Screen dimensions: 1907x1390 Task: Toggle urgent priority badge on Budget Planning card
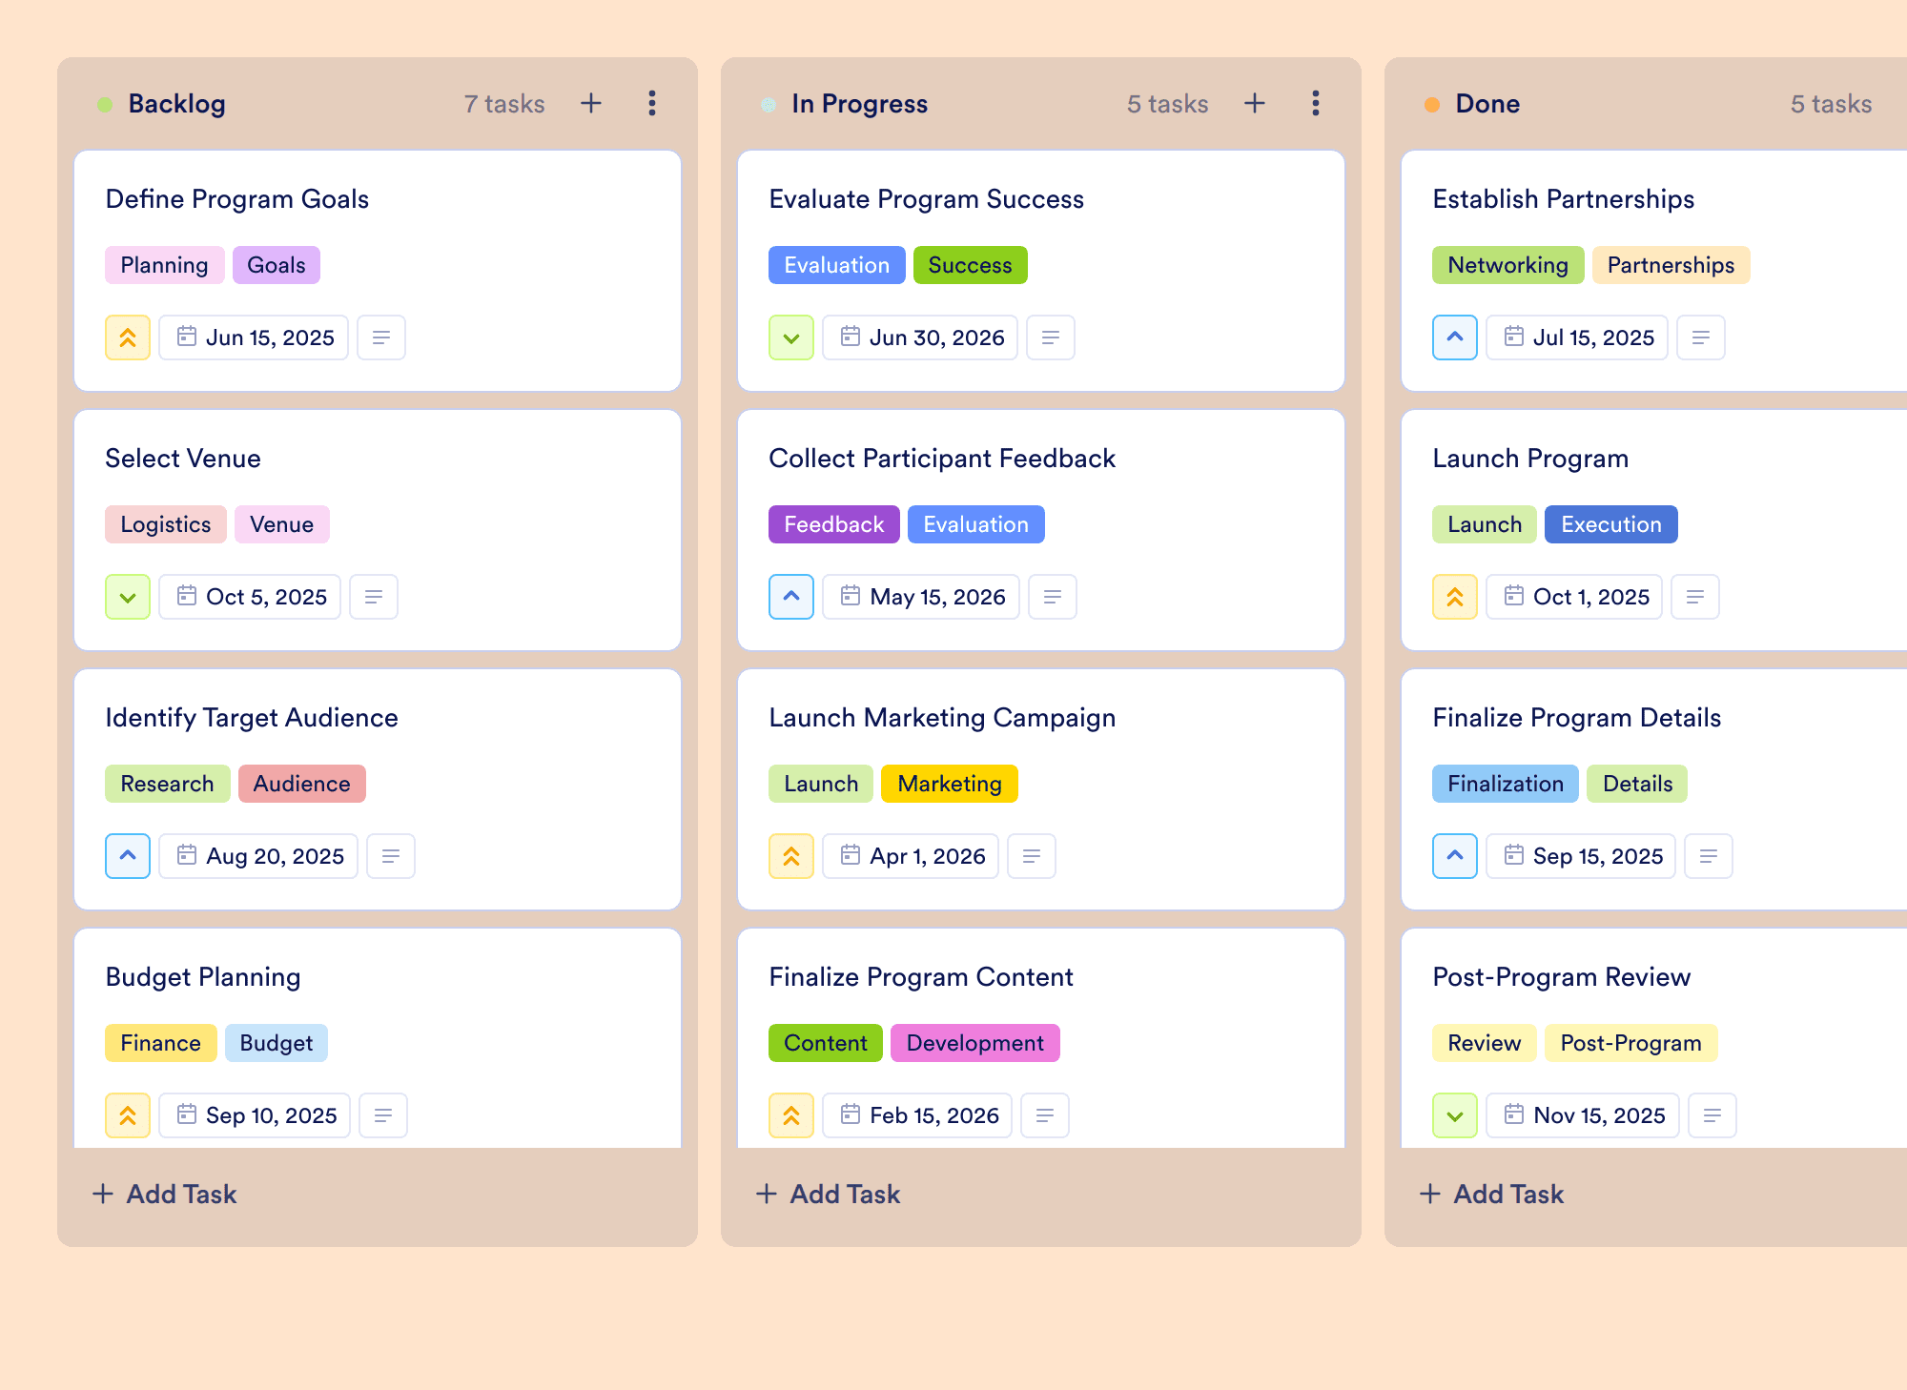pos(128,1115)
